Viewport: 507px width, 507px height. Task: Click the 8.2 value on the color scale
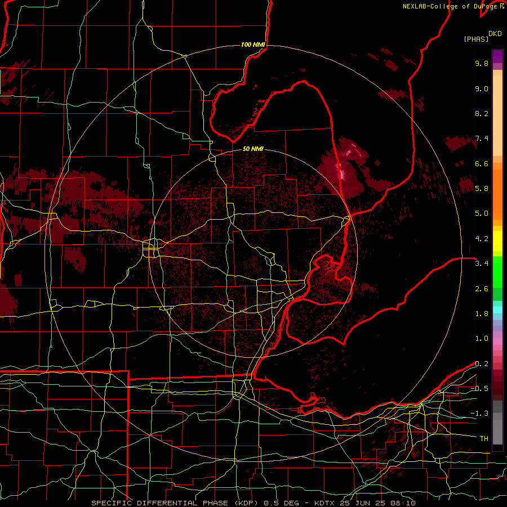[482, 113]
